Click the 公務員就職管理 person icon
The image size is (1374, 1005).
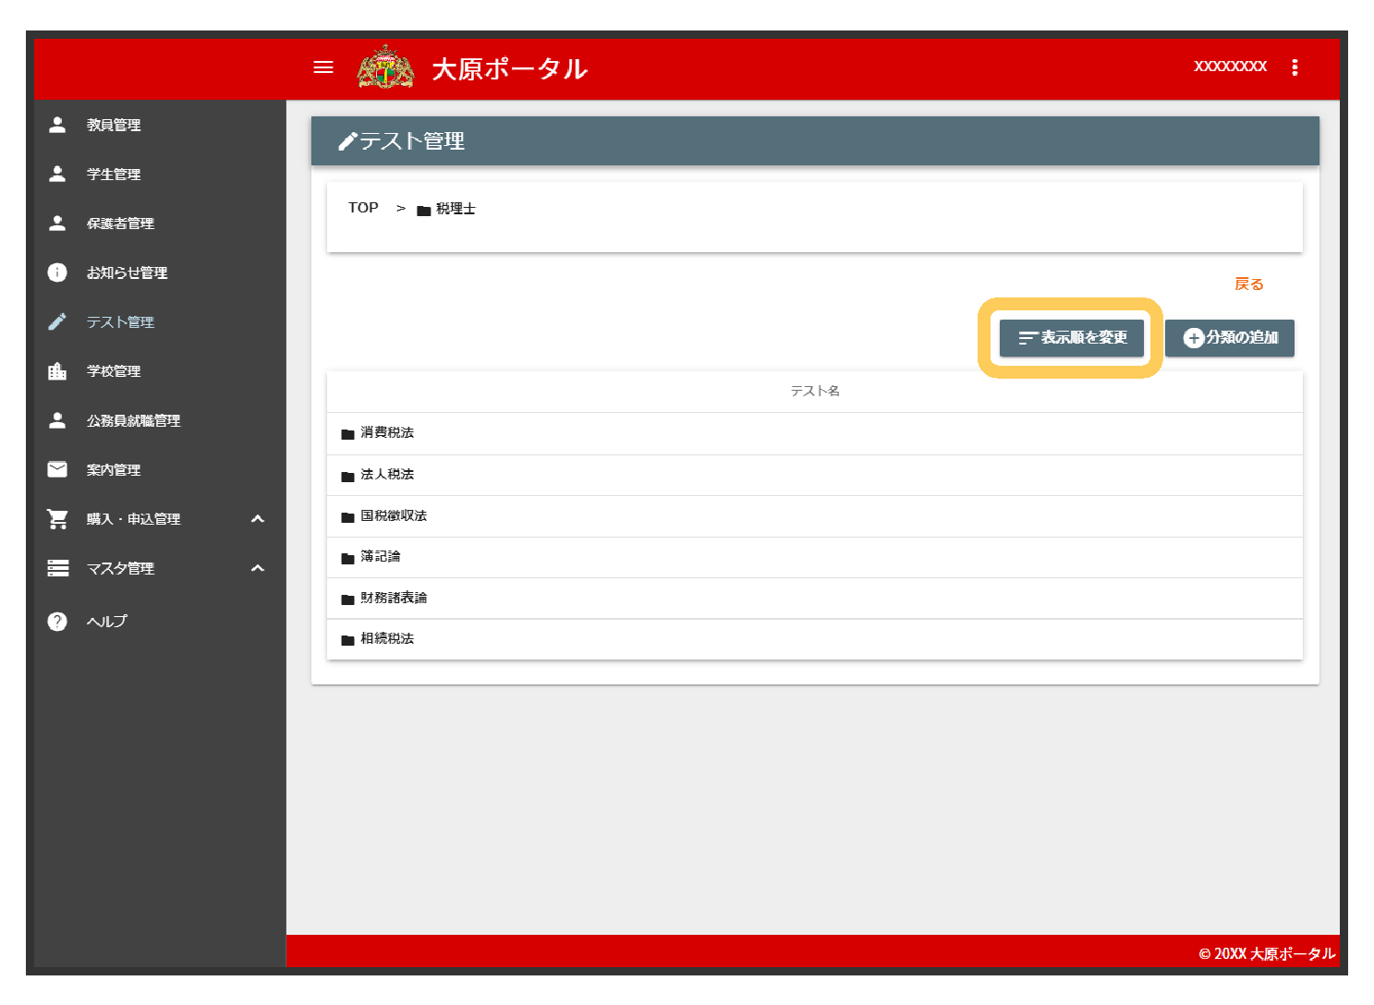[57, 420]
